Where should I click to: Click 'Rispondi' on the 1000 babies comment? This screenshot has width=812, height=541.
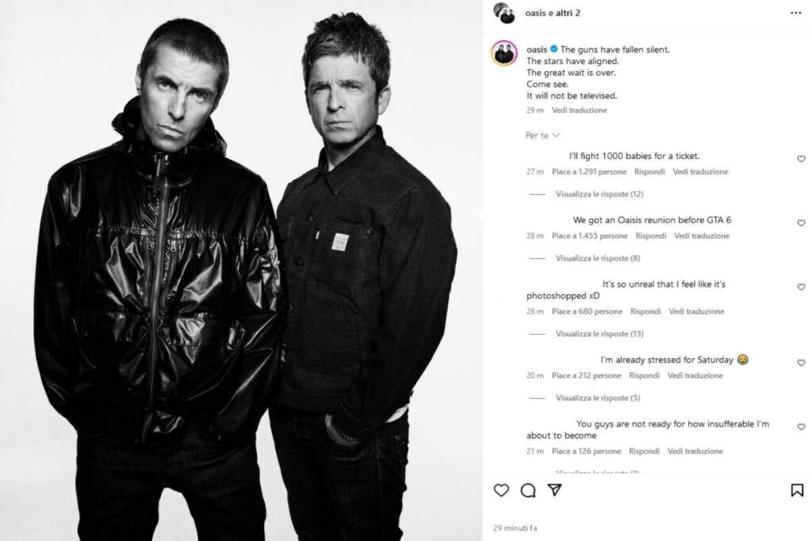[x=650, y=172]
